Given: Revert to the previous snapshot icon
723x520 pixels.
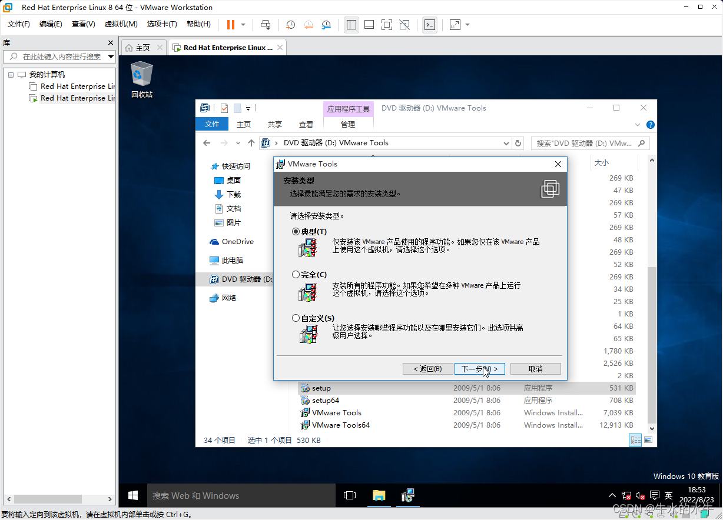Looking at the screenshot, I should coord(309,25).
